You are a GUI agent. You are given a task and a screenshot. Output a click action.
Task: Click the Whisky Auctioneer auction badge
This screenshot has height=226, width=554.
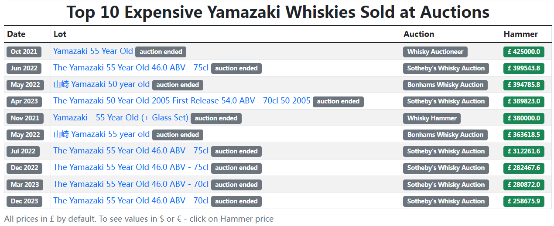[435, 52]
